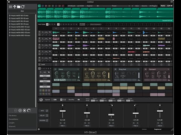181x135 pixels.
Task: Click the HY-Plugins button
Action: point(153,6)
